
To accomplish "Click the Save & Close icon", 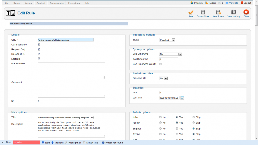I will tap(203, 12).
